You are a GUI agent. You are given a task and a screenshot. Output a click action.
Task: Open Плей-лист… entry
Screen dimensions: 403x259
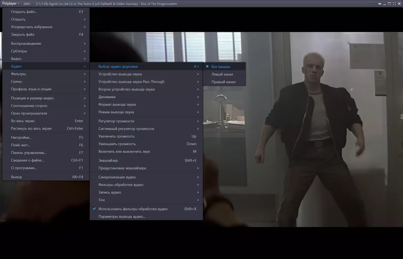click(46, 145)
